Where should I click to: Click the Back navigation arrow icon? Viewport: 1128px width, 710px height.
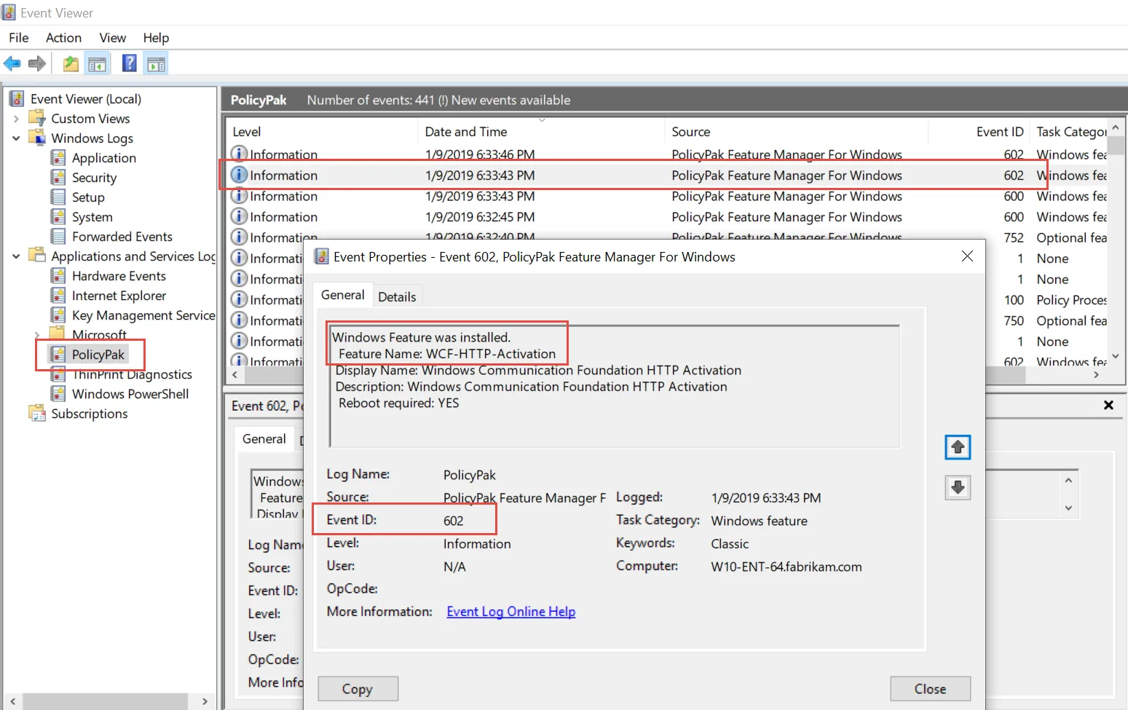(12, 63)
